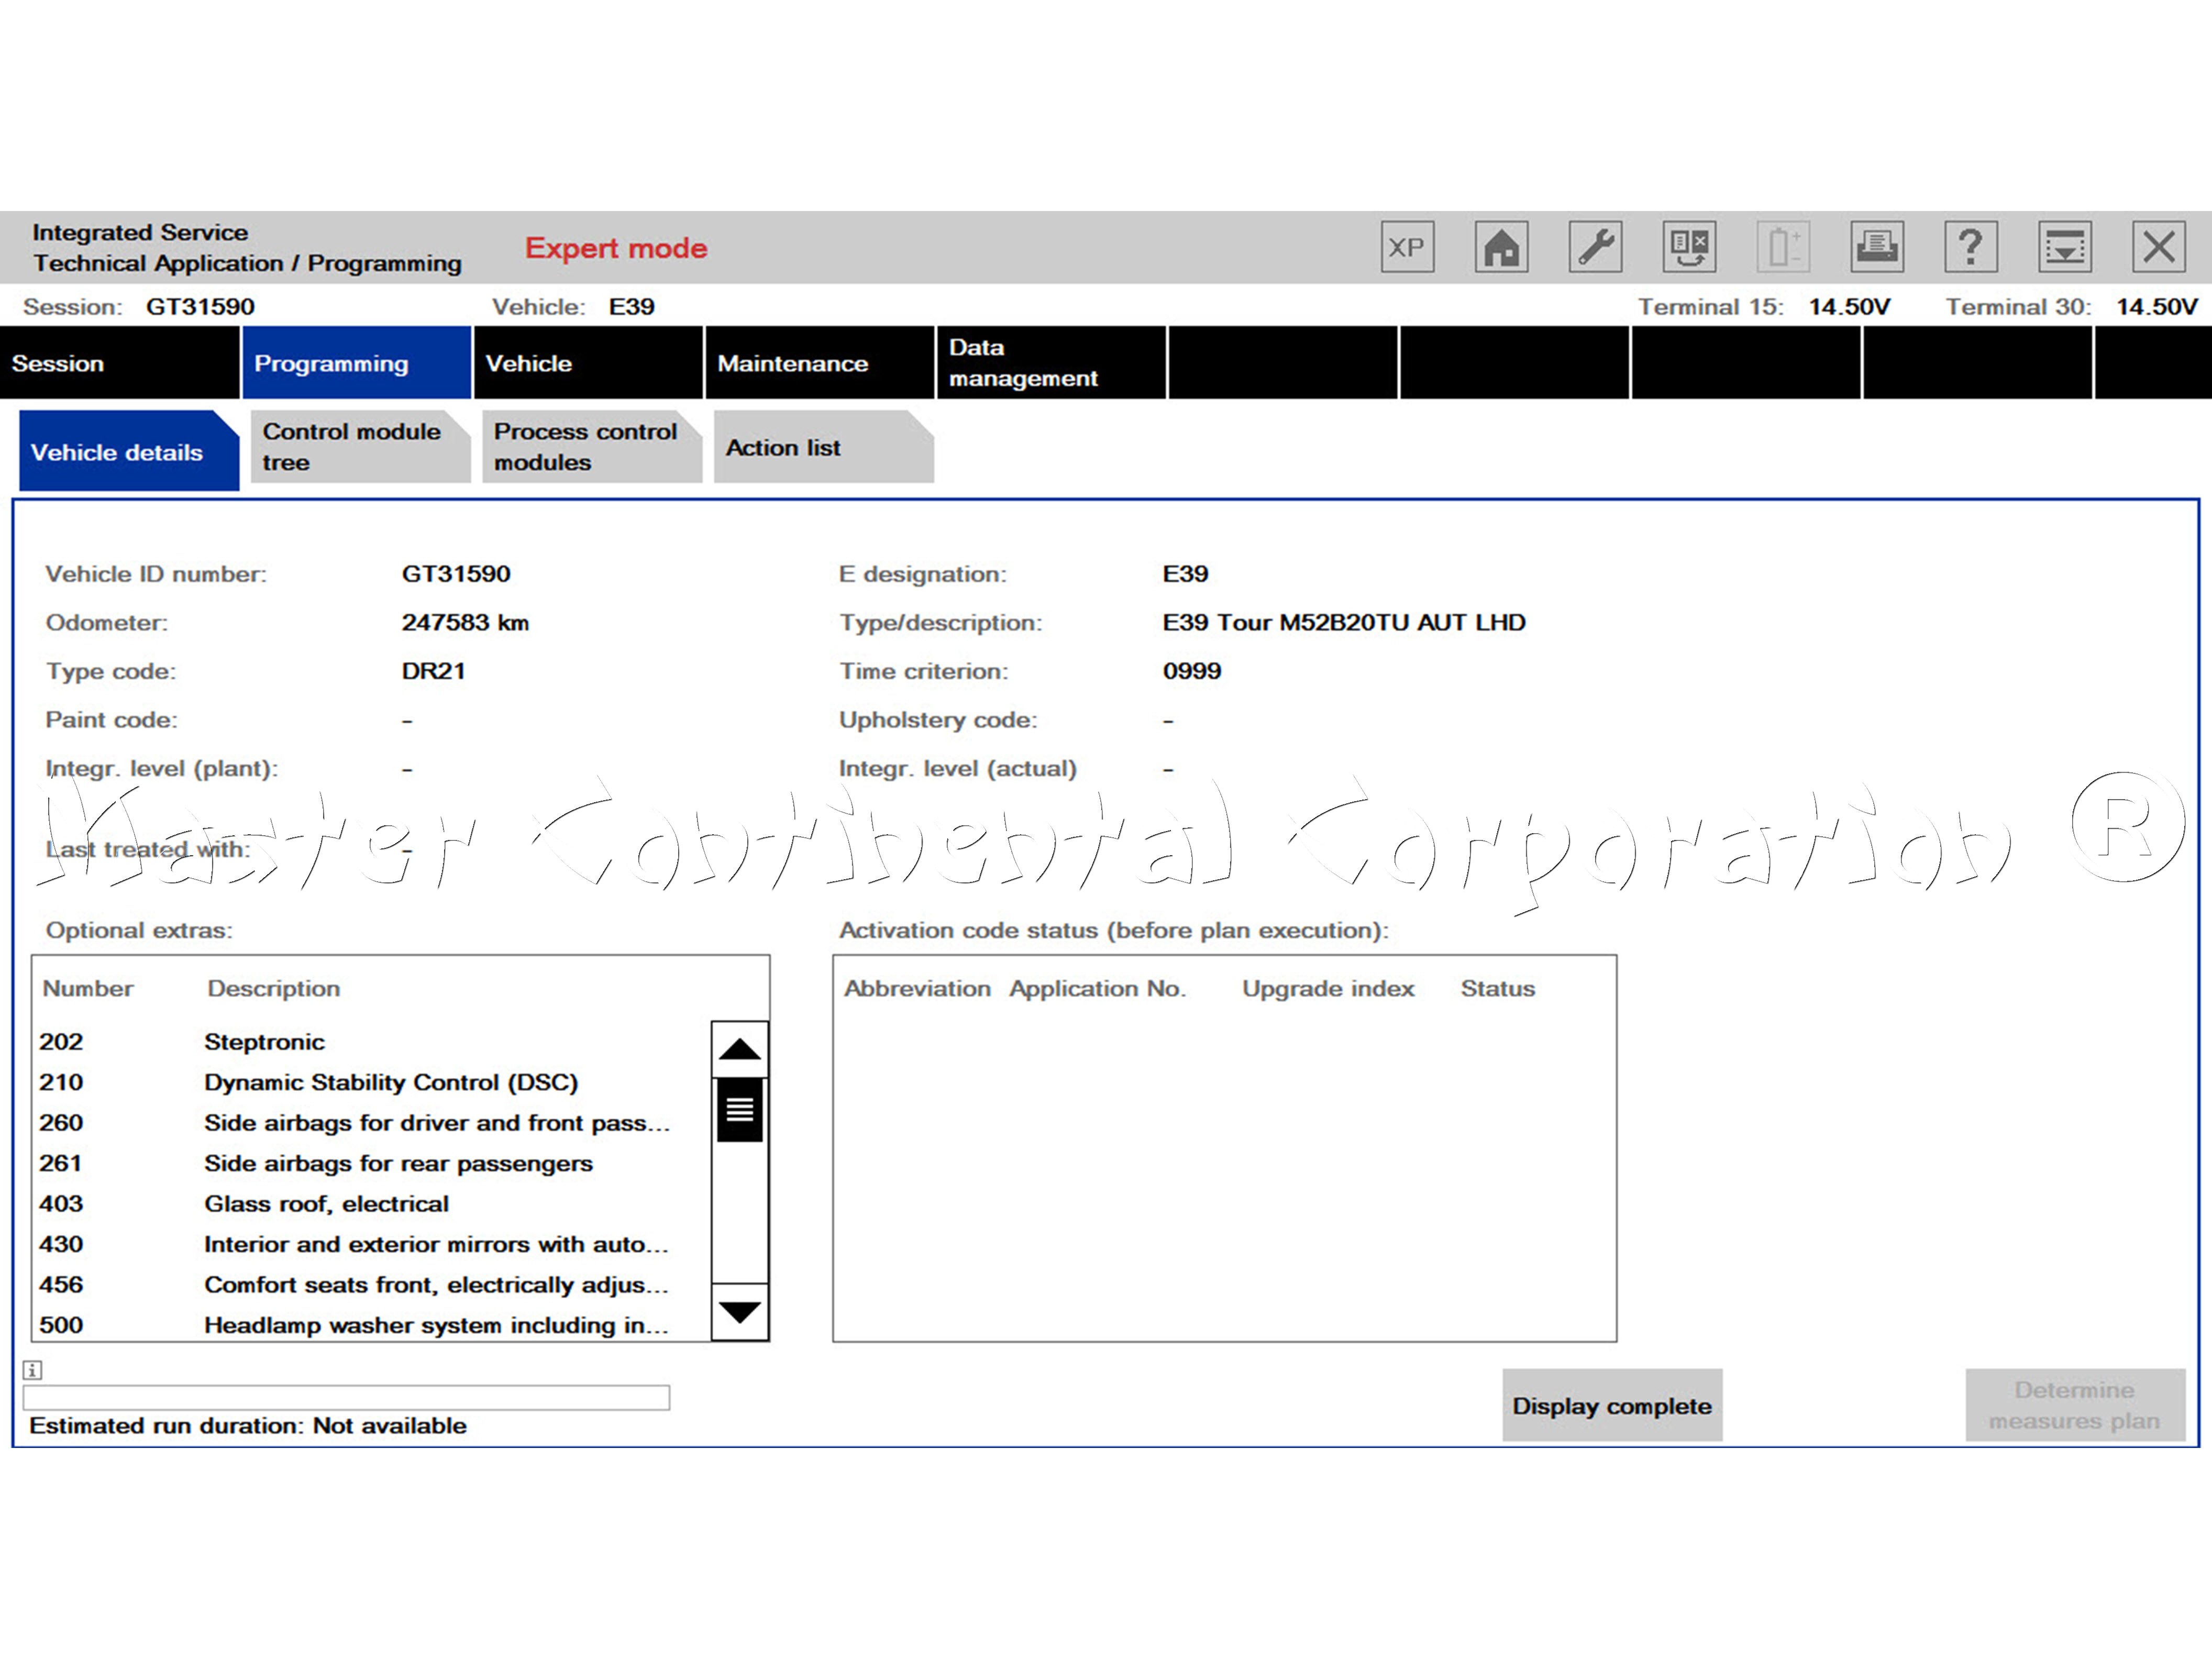Click scroll down arrow in Optional extras
This screenshot has height=1659, width=2212.
(x=740, y=1312)
